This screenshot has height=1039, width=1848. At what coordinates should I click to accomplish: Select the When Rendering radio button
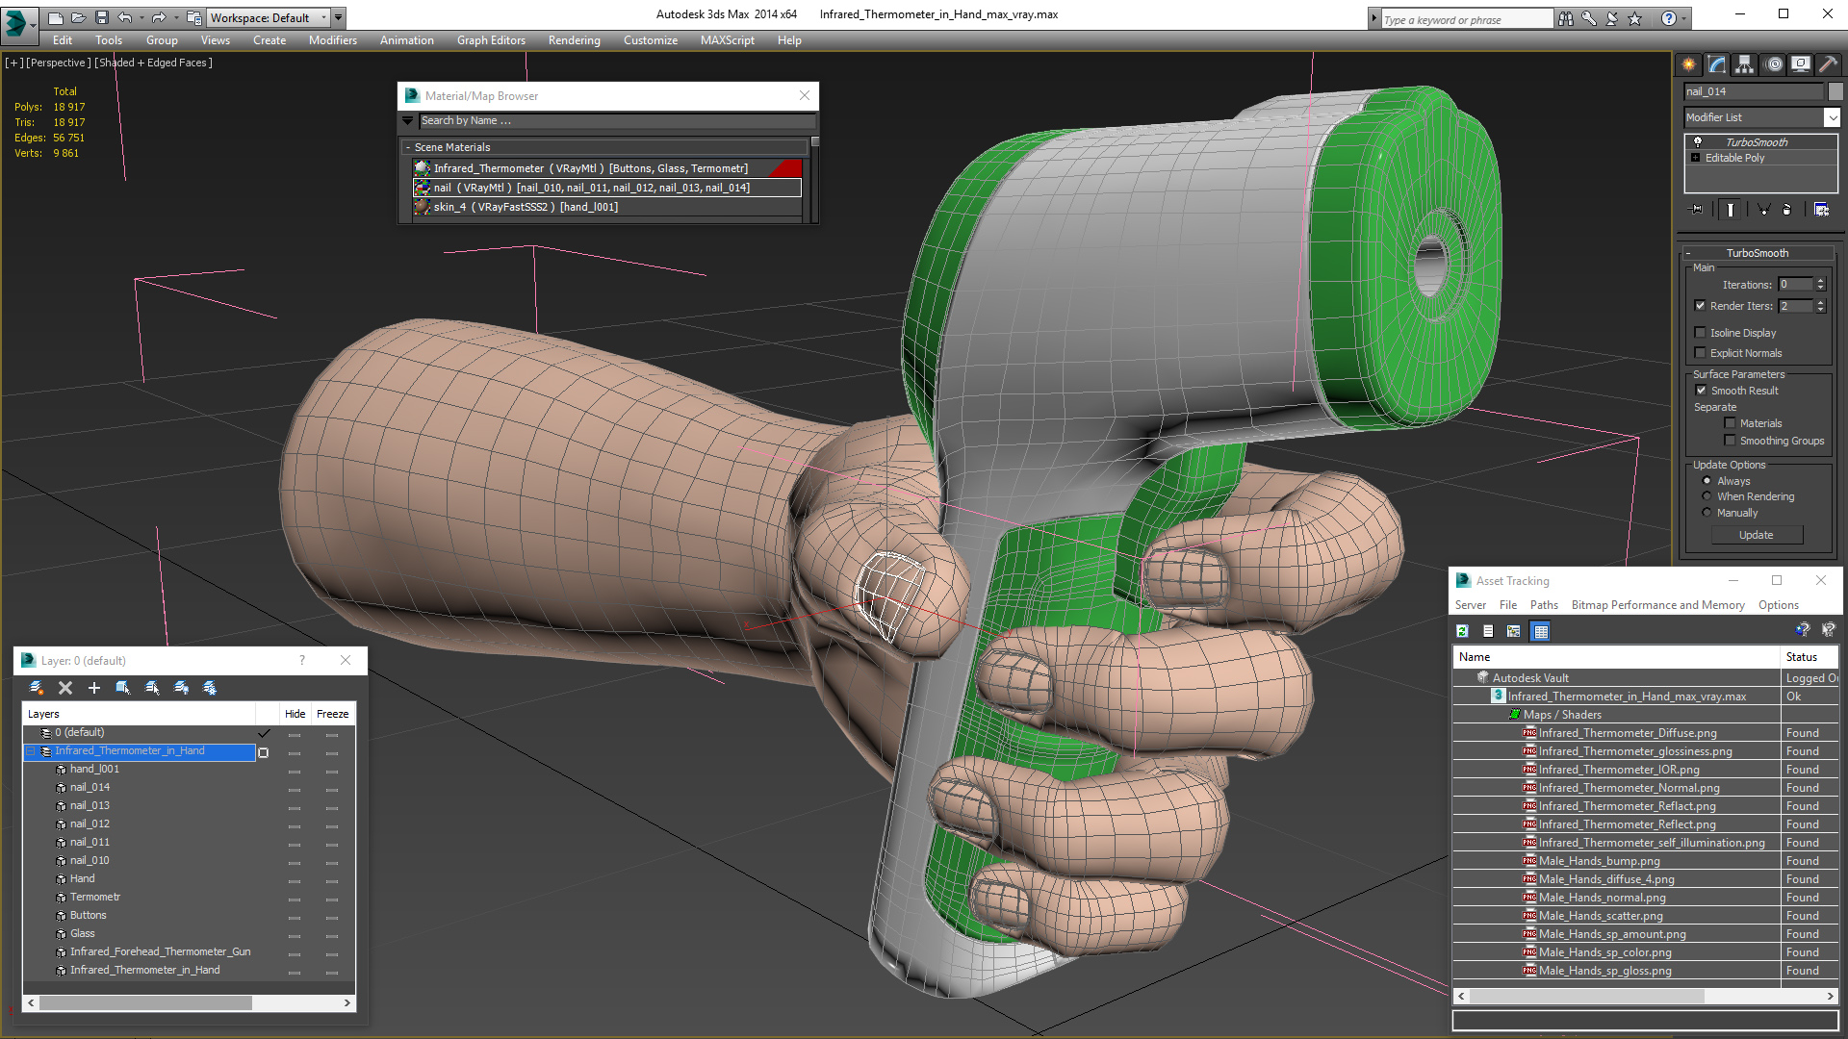pyautogui.click(x=1707, y=496)
